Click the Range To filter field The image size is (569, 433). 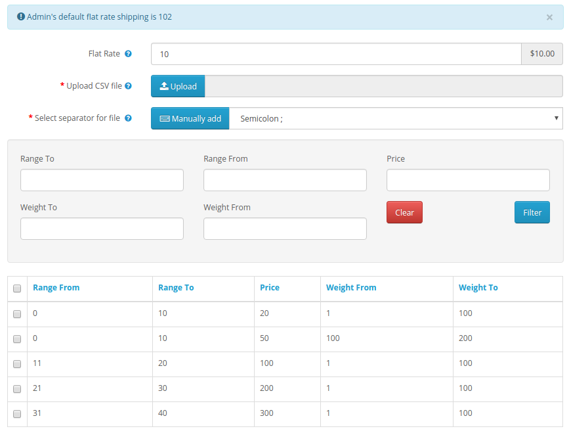tap(102, 180)
